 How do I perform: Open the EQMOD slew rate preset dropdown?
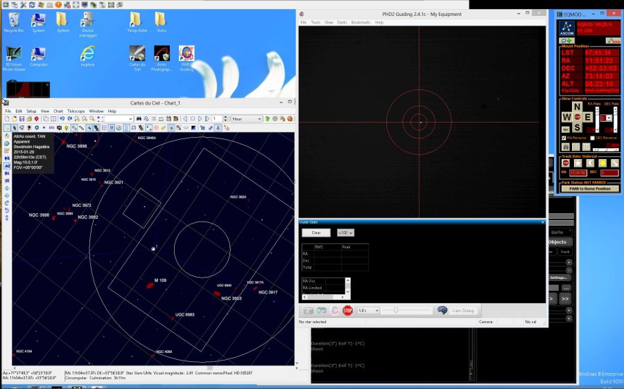click(606, 118)
